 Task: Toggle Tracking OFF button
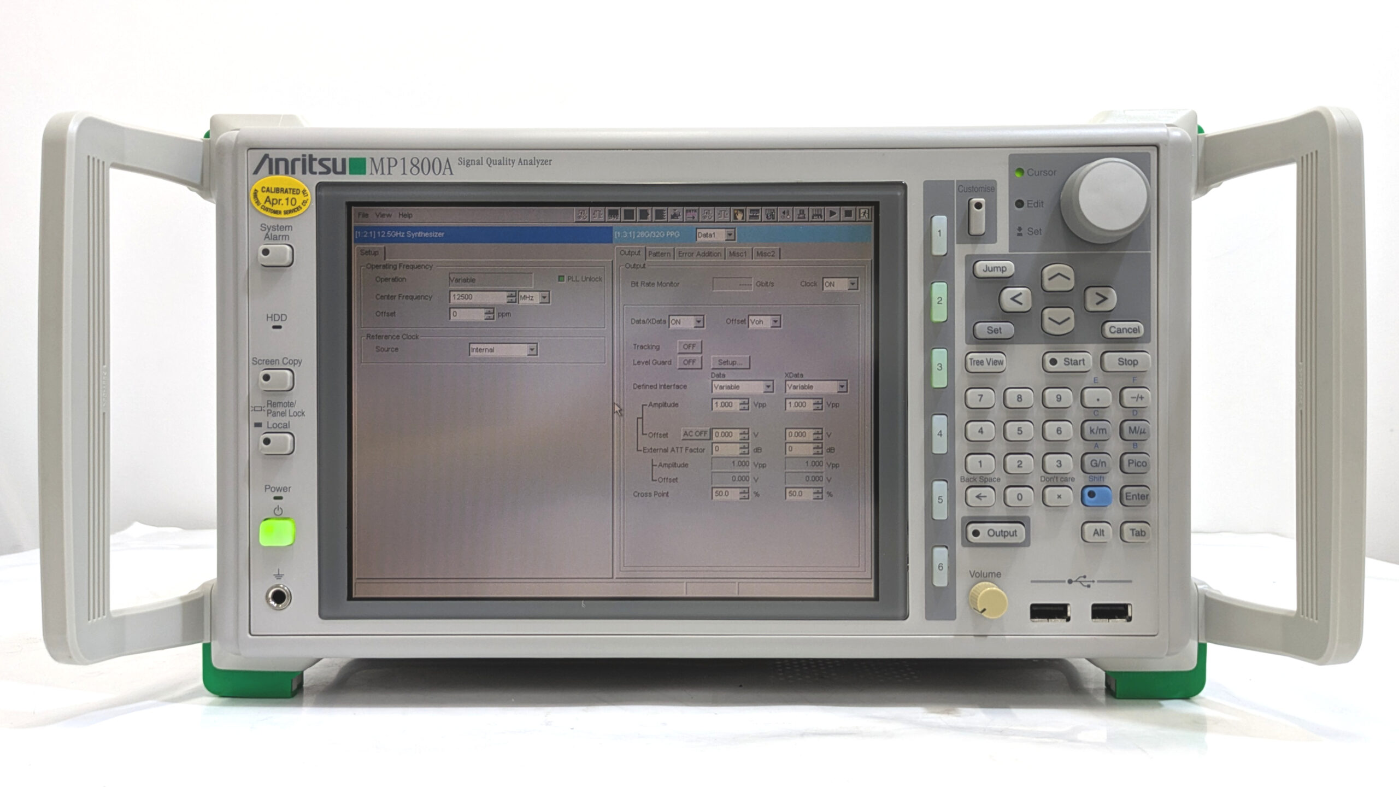tap(689, 346)
